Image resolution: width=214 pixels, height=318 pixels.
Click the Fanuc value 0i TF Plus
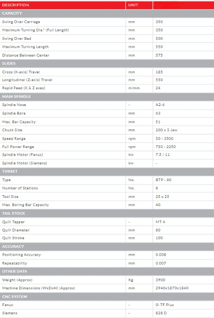click(x=165, y=305)
